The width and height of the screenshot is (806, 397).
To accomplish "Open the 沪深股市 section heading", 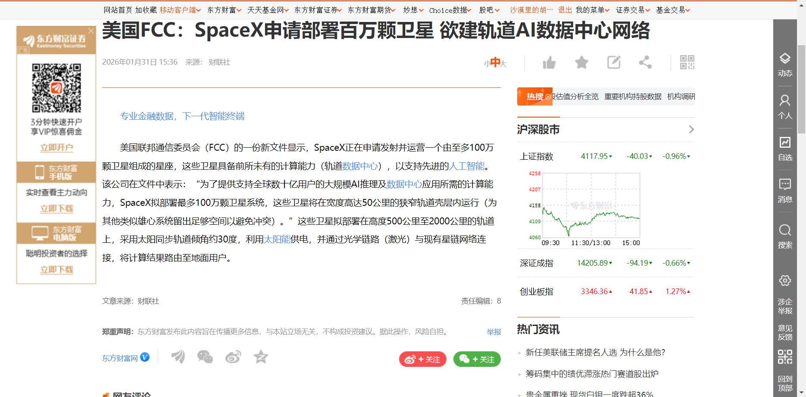I will coord(538,130).
